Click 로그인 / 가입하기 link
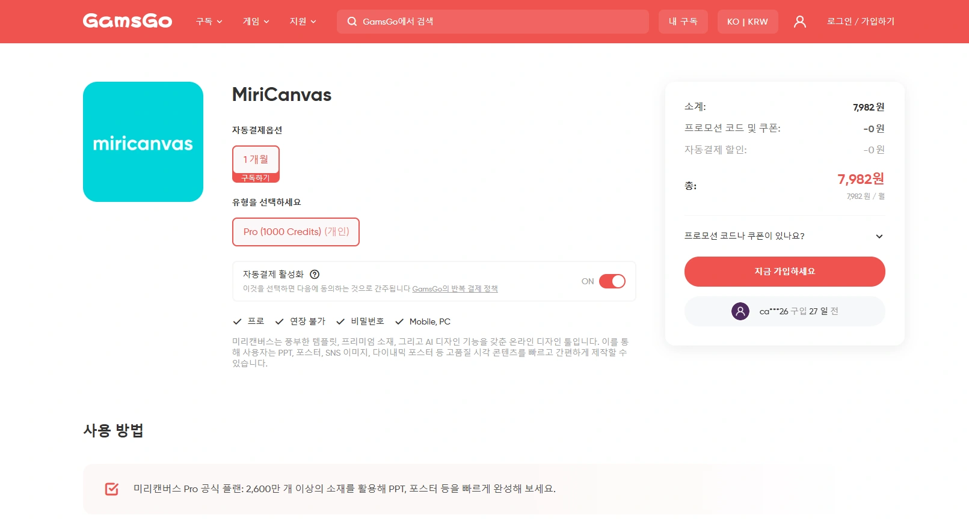The height and width of the screenshot is (521, 969). (861, 22)
